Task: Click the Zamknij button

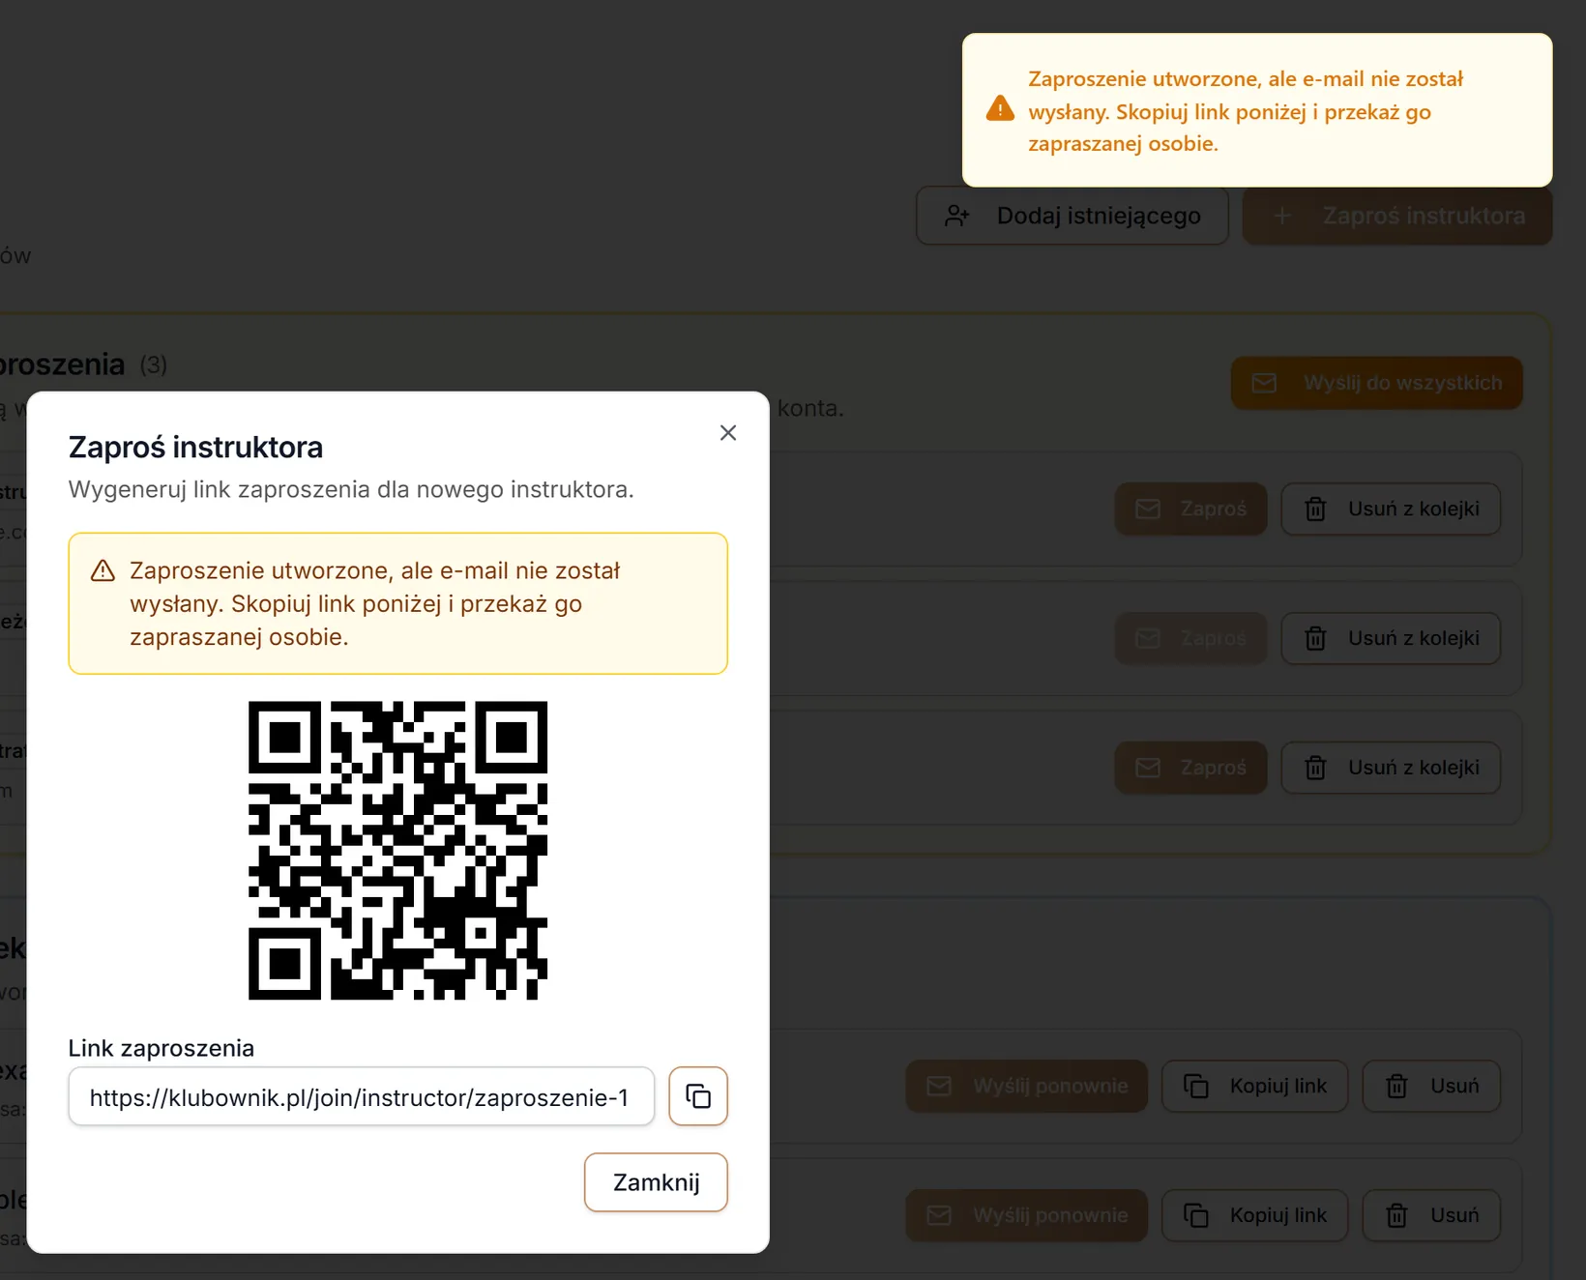Action: pyautogui.click(x=656, y=1182)
